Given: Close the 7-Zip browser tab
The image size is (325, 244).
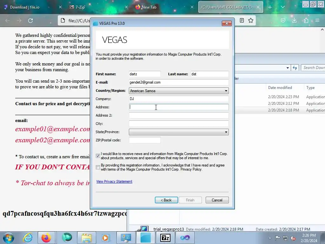Looking at the screenshot, I should 126,7.
